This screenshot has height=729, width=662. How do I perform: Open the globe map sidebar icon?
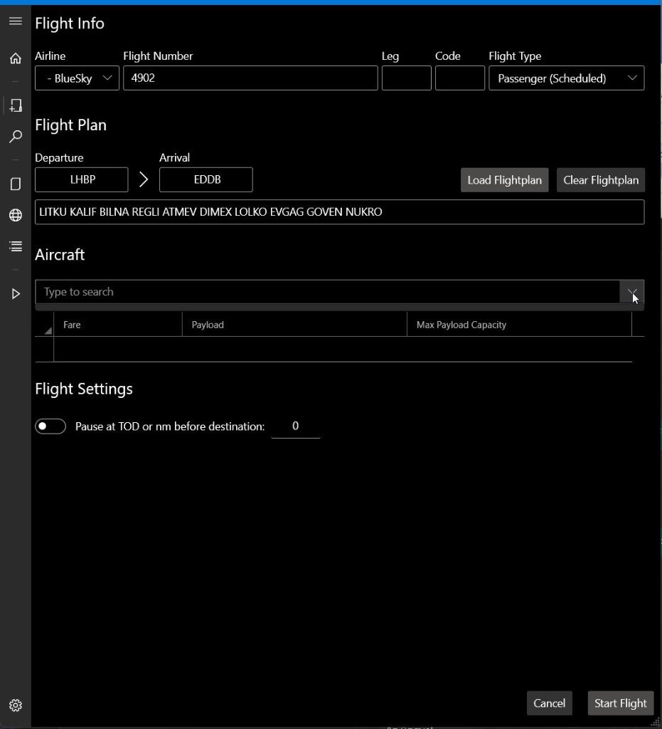(x=15, y=216)
